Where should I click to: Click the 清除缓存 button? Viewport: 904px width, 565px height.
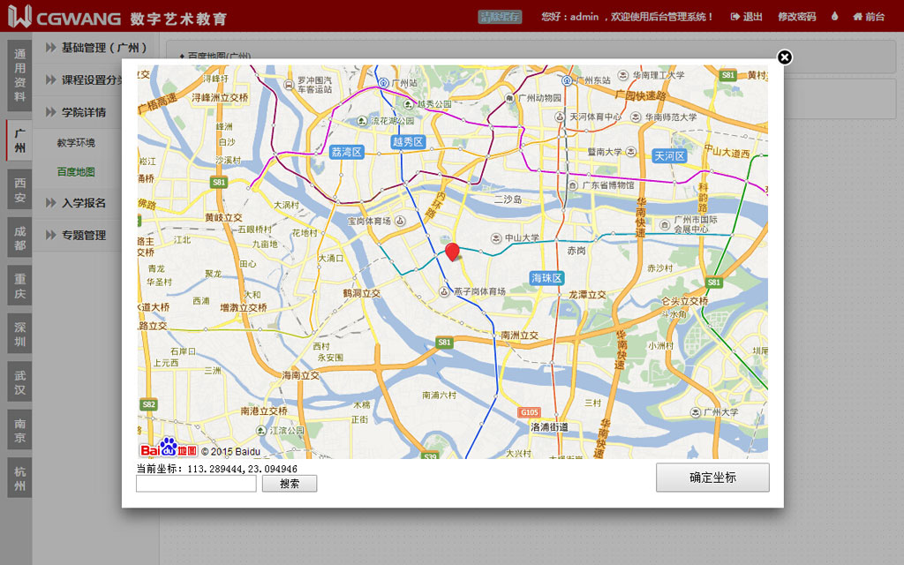coord(500,17)
